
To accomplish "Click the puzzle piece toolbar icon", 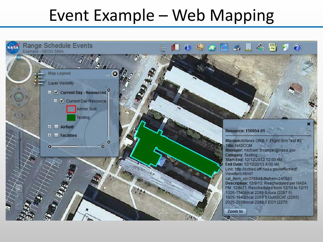I will [212, 48].
